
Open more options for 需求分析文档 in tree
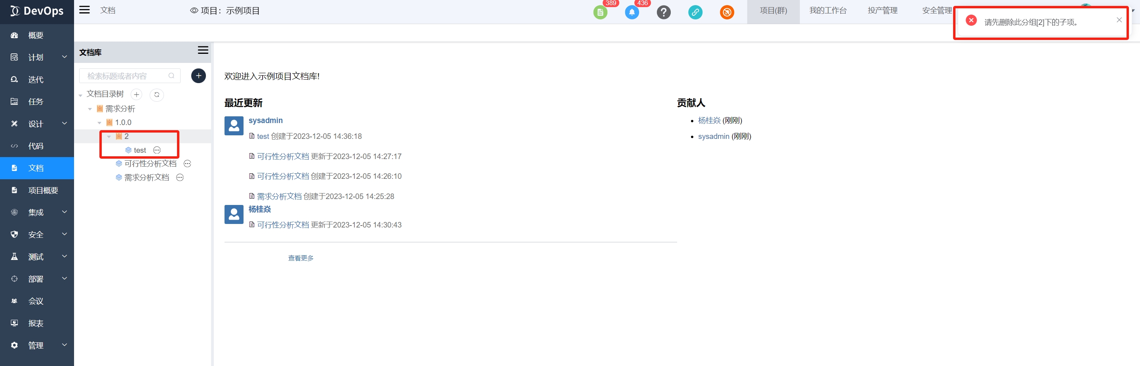click(180, 178)
